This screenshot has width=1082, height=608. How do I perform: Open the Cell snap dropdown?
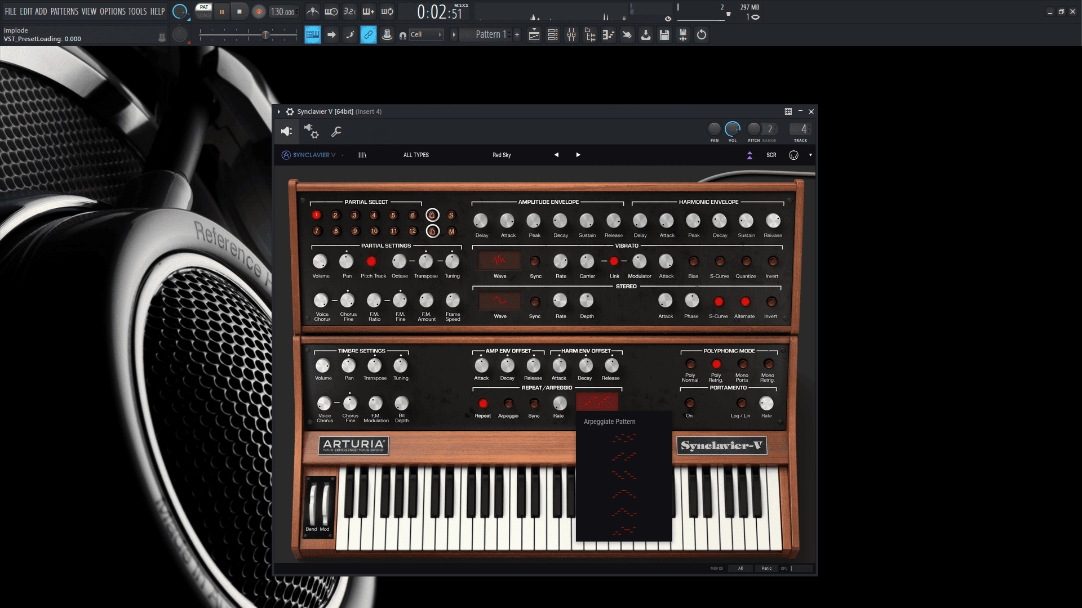click(426, 35)
